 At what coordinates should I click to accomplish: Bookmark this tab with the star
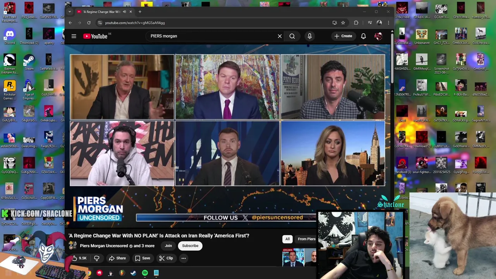[343, 23]
